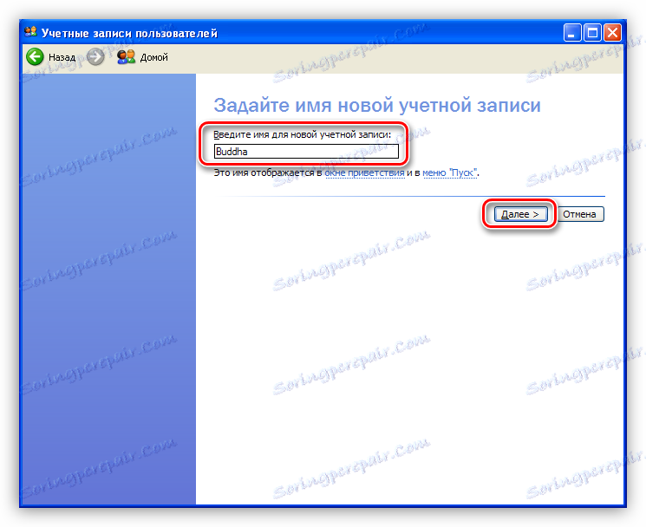Open the меню "Пуск" link

point(450,173)
